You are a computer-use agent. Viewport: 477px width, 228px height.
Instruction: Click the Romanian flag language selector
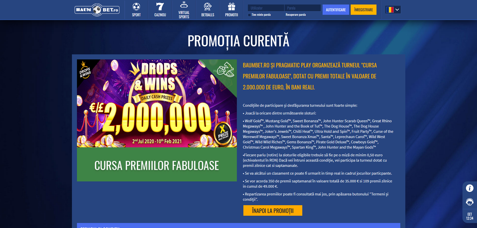[x=390, y=10]
